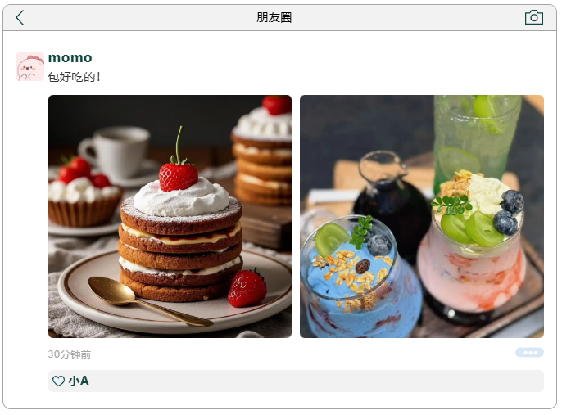This screenshot has width=562, height=415.
Task: Open the camera to post a moment
Action: pos(533,17)
